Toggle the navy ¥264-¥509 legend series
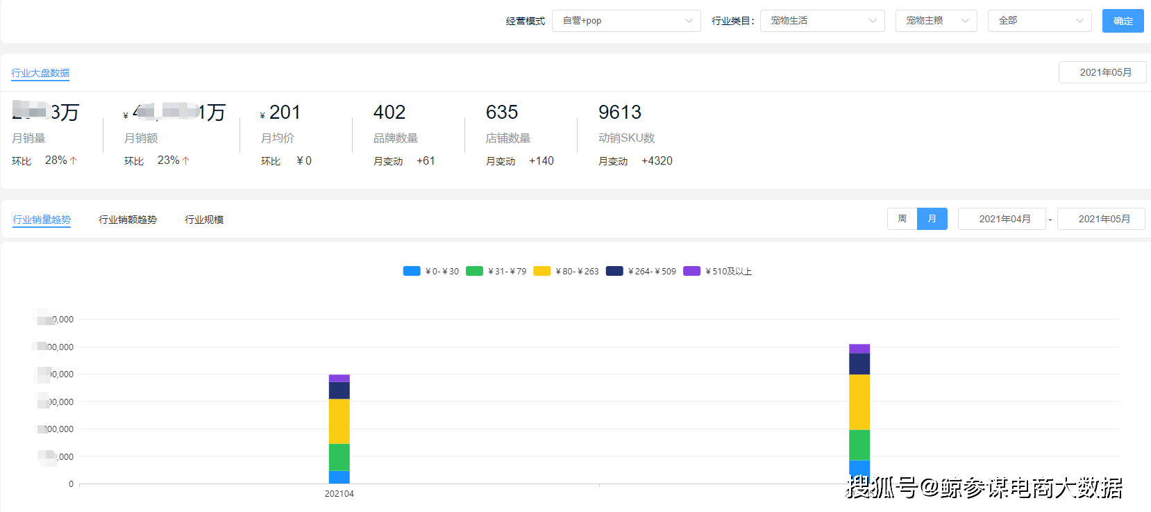This screenshot has height=512, width=1151. (640, 271)
